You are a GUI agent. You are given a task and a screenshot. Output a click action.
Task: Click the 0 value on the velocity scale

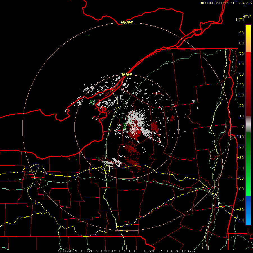pos(243,126)
